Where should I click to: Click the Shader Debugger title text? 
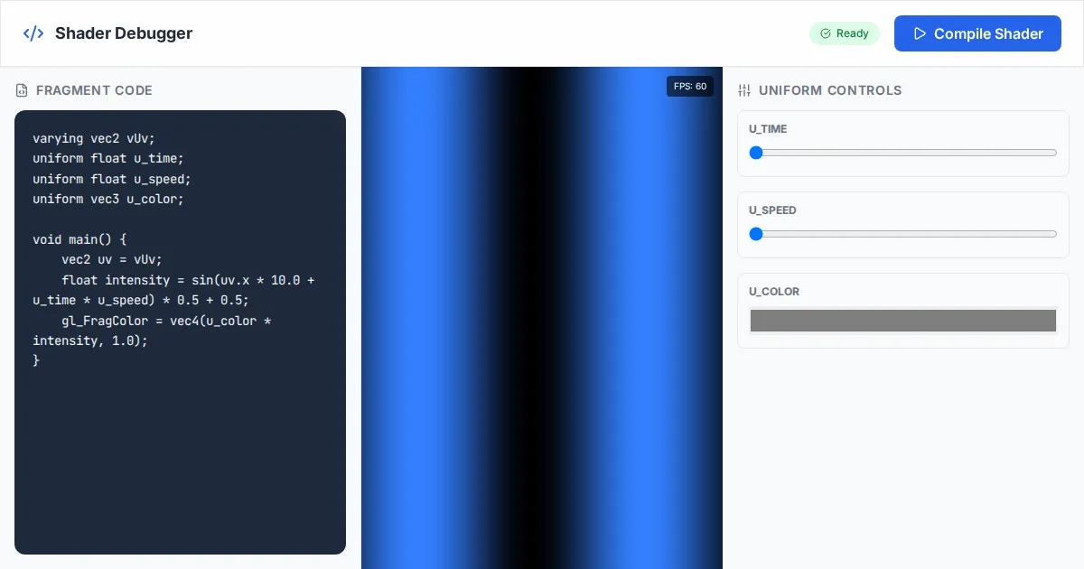pyautogui.click(x=124, y=33)
